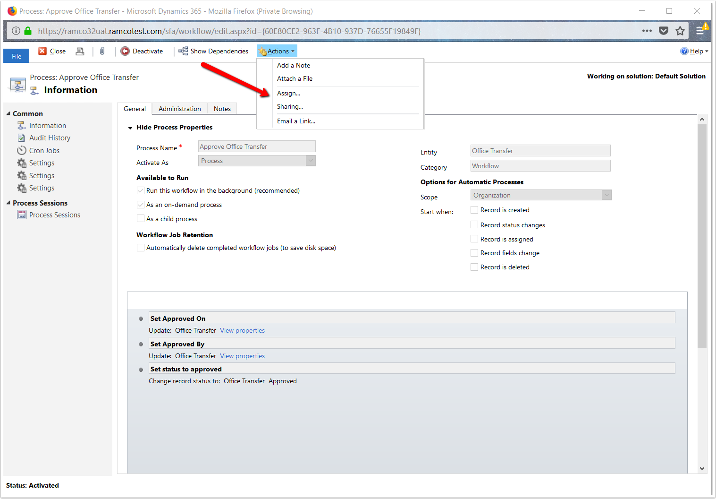Click the Entity Office Transfer field
716x499 pixels.
pos(540,151)
